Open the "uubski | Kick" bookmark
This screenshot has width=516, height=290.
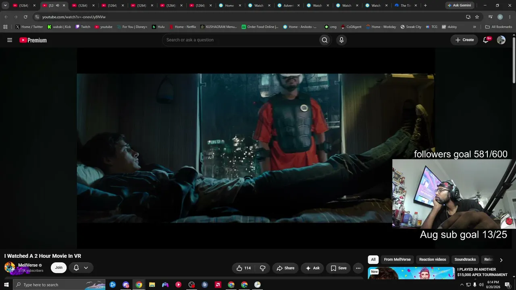59,27
